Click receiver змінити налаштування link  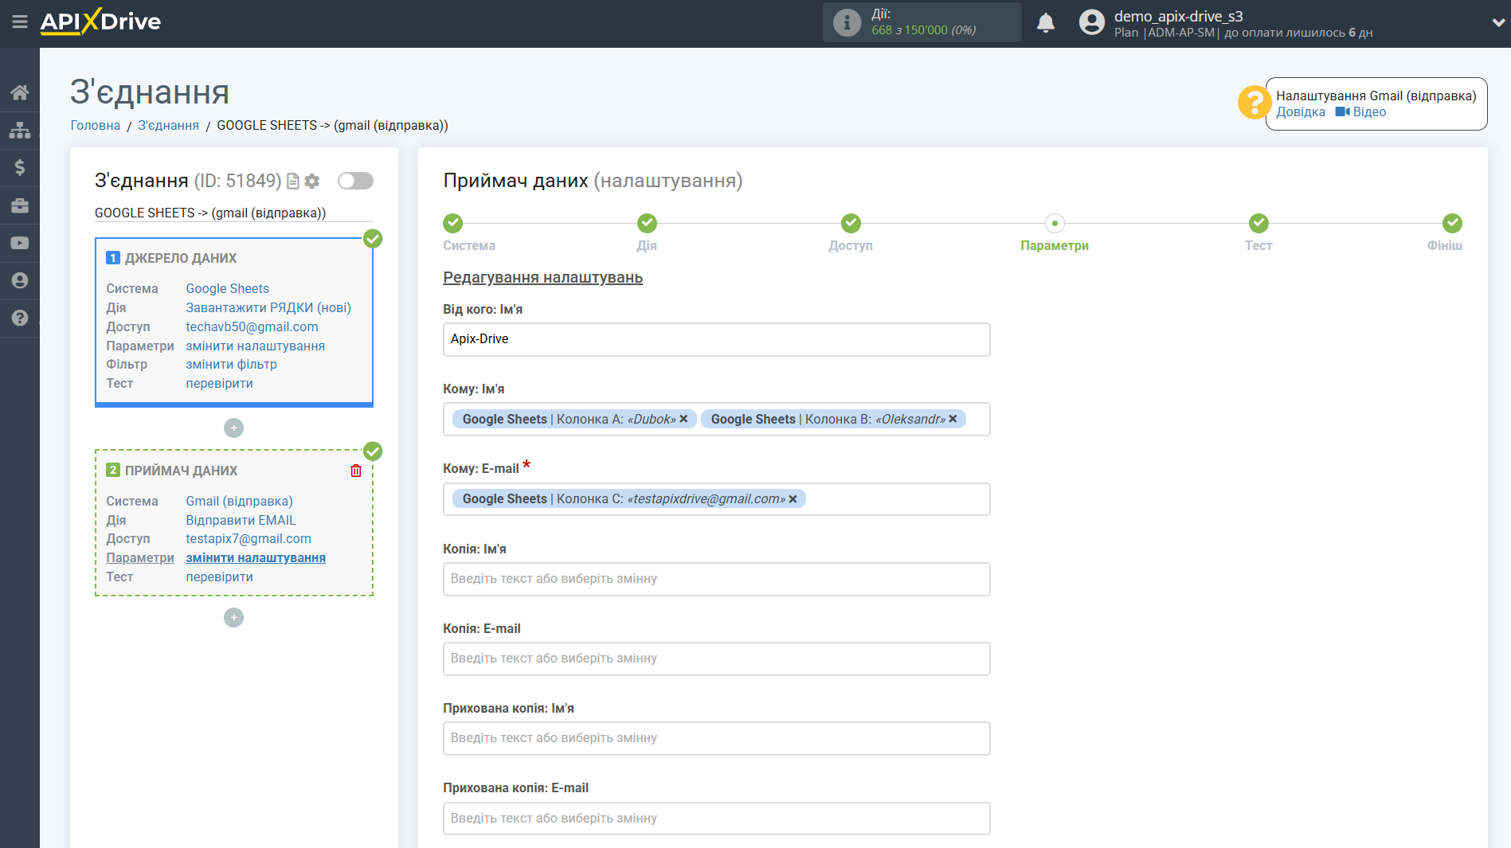pyautogui.click(x=256, y=557)
